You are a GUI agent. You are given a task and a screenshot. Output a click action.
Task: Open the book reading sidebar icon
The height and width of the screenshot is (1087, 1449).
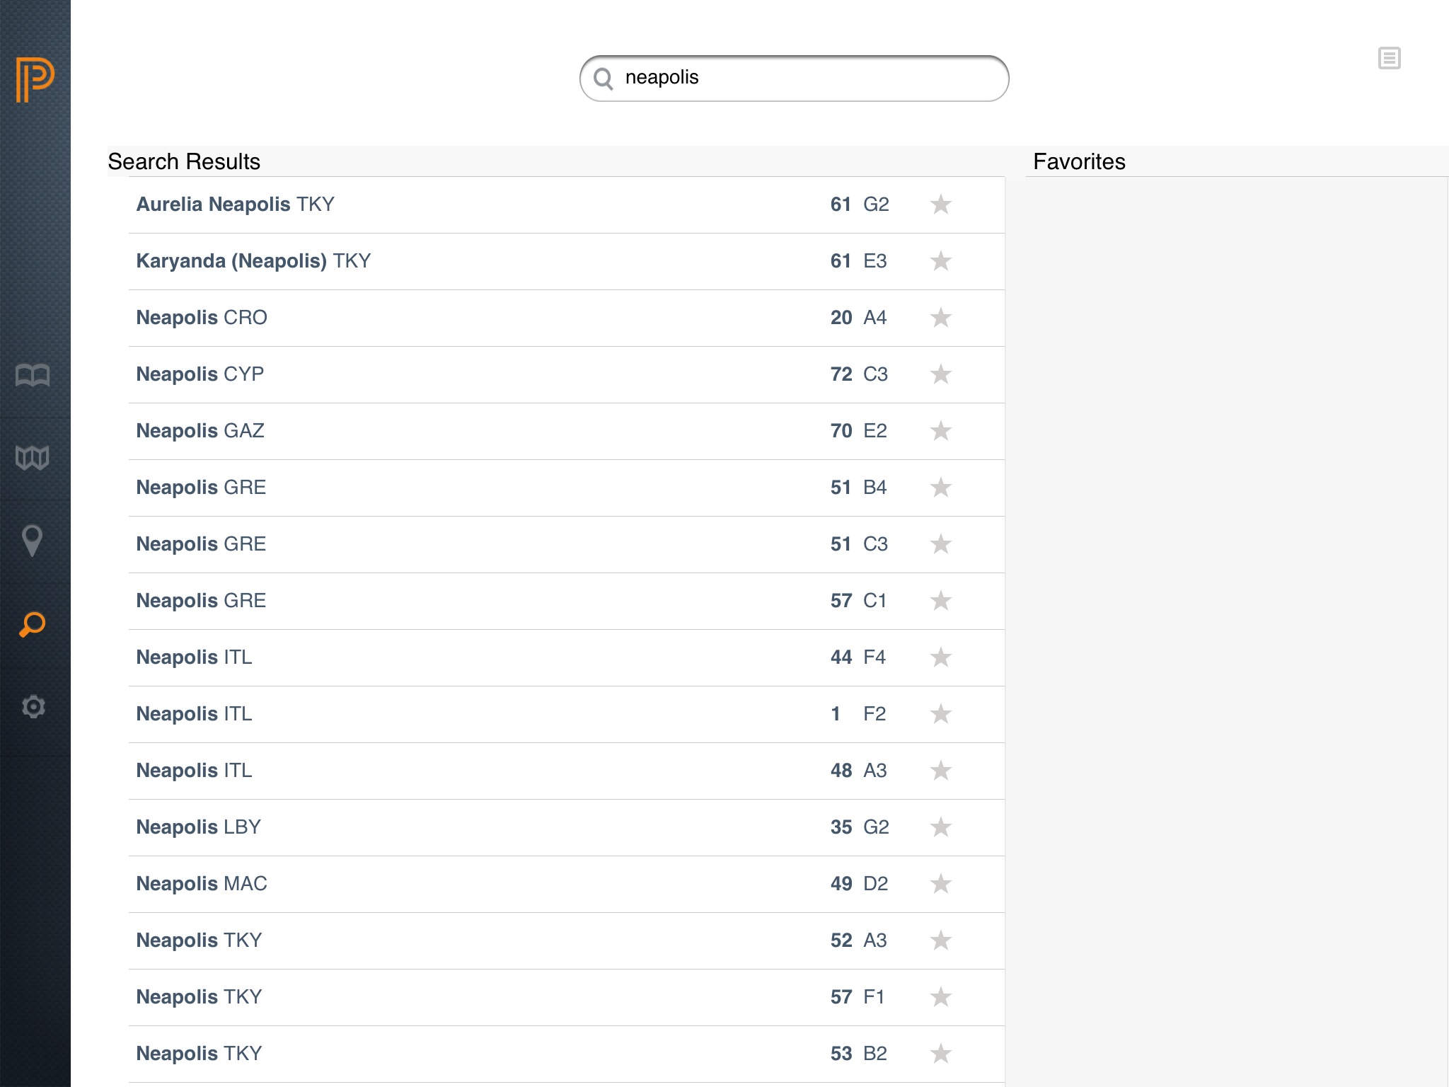33,375
